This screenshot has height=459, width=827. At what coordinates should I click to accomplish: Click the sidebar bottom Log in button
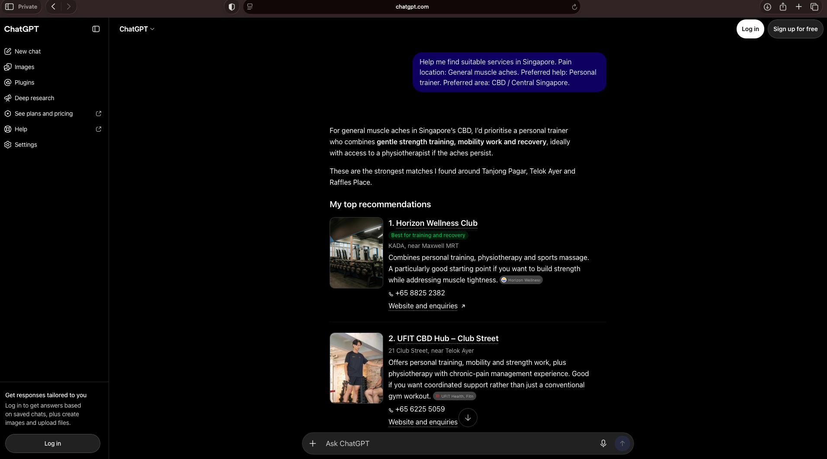pyautogui.click(x=53, y=443)
